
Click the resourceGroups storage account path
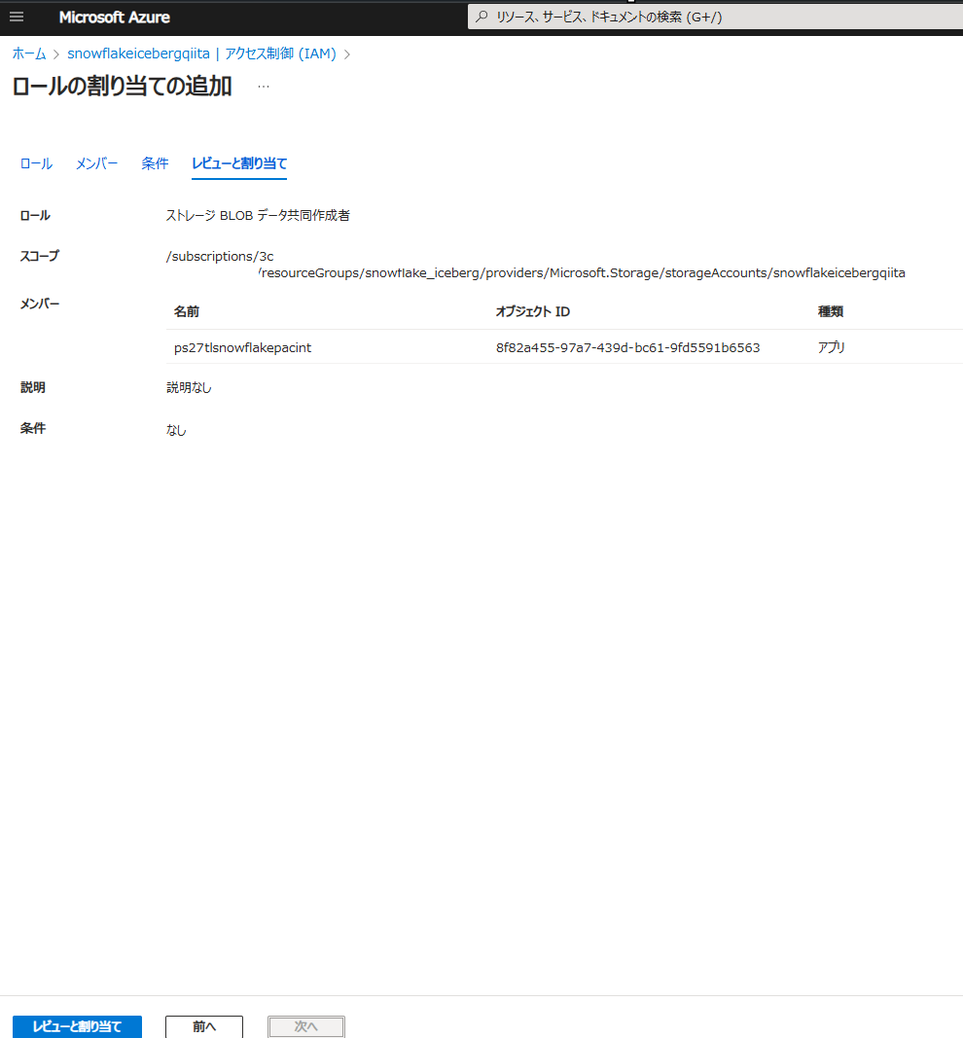pyautogui.click(x=582, y=272)
